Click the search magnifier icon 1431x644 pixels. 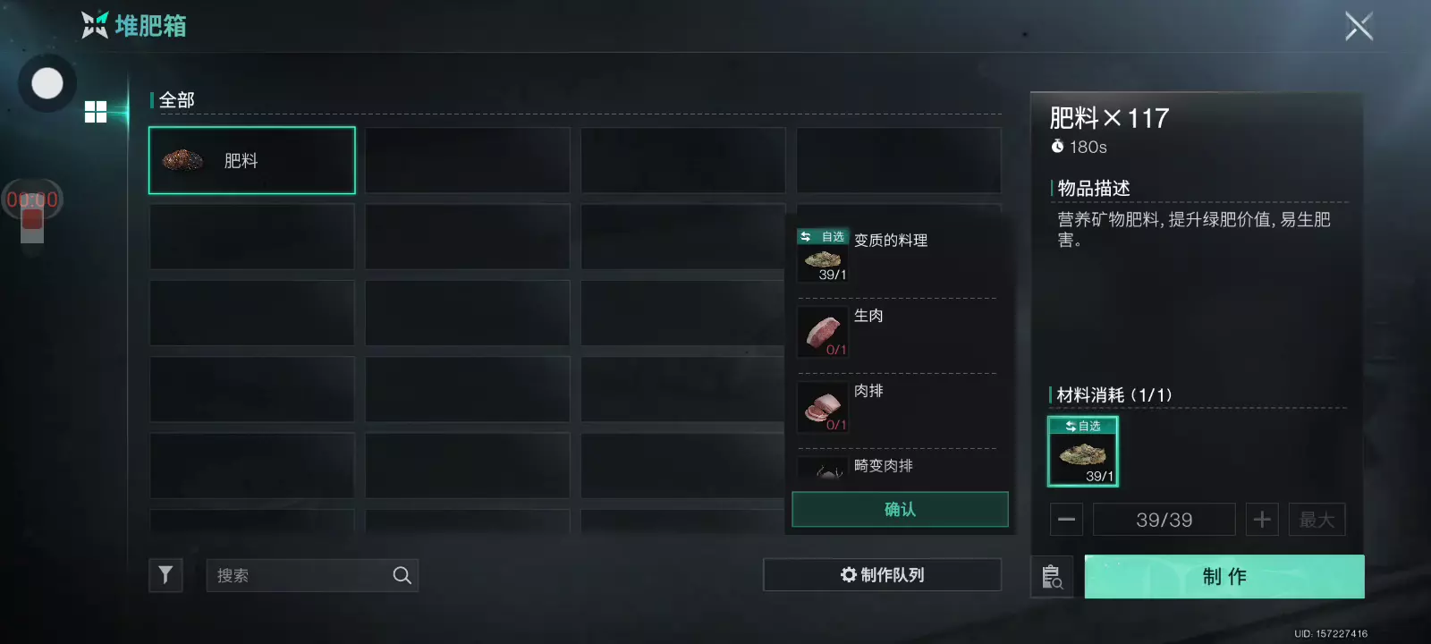(402, 575)
